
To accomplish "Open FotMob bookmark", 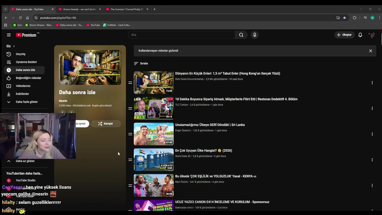I will click(x=117, y=25).
